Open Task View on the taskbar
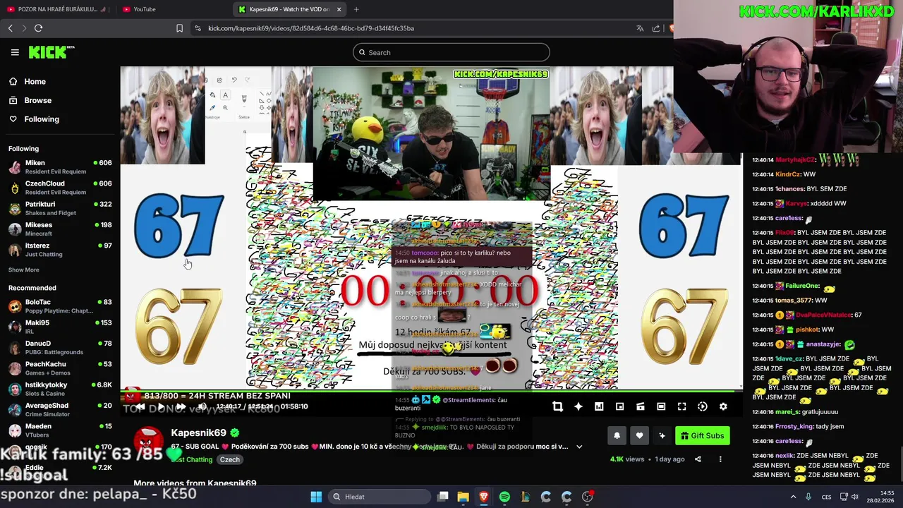Screen dimensions: 903x508 [x=442, y=497]
